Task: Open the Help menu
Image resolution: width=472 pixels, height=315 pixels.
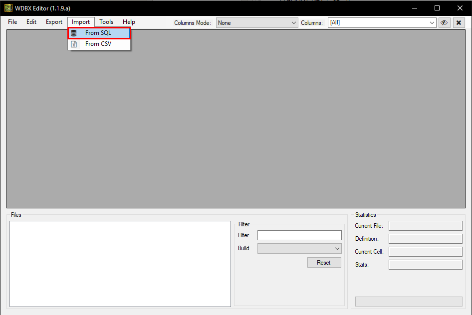Action: coord(129,22)
